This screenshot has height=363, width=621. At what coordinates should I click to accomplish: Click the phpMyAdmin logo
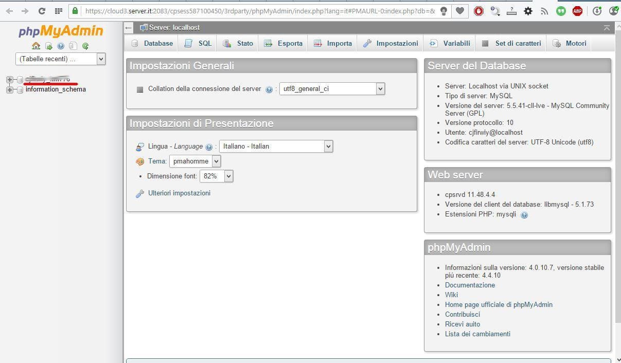point(61,31)
